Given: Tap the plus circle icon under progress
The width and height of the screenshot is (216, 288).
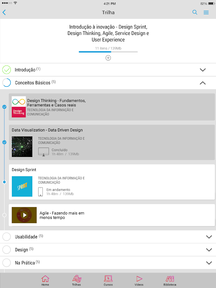Looking at the screenshot, I should [108, 58].
